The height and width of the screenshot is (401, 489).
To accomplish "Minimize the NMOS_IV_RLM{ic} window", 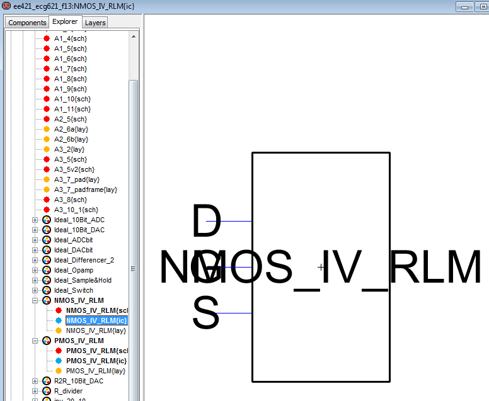I will coord(464,6).
